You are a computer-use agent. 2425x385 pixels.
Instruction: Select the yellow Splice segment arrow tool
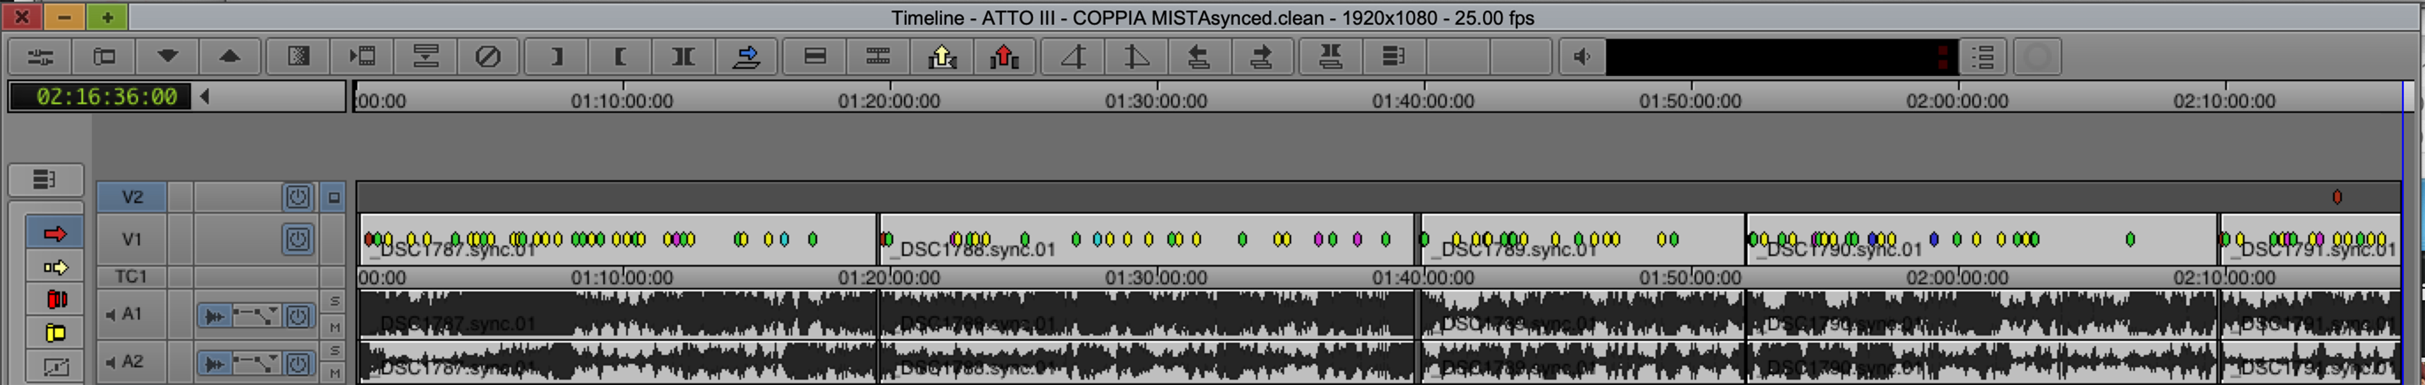tap(55, 267)
